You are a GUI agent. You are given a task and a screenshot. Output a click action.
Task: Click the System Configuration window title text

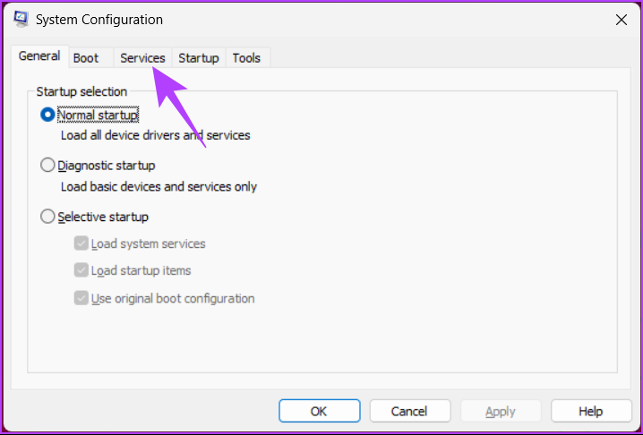(x=100, y=19)
